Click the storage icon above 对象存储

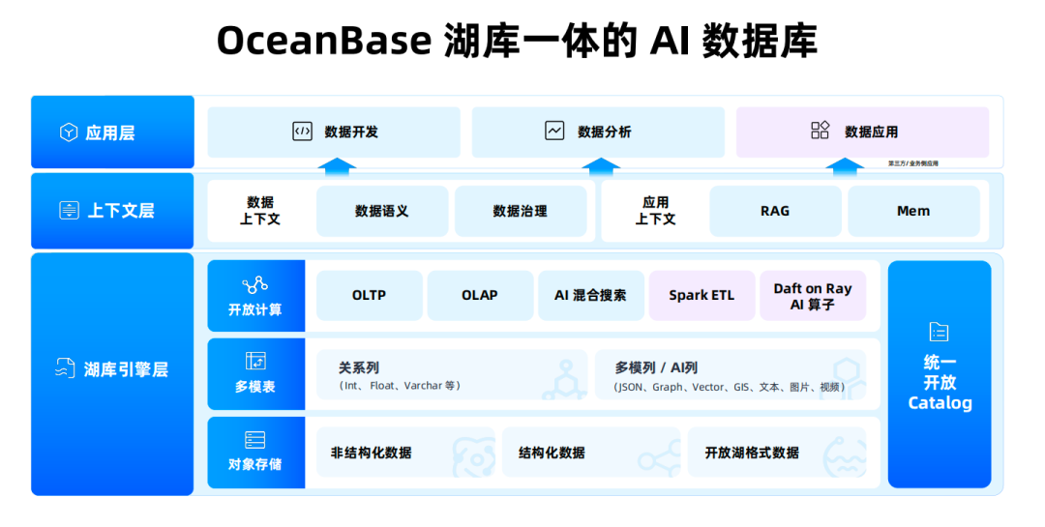pyautogui.click(x=255, y=440)
